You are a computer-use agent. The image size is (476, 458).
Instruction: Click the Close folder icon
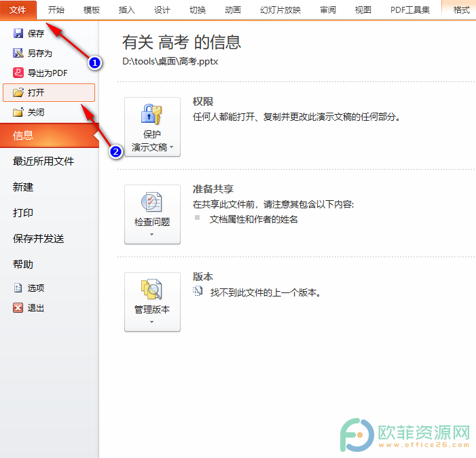(18, 112)
